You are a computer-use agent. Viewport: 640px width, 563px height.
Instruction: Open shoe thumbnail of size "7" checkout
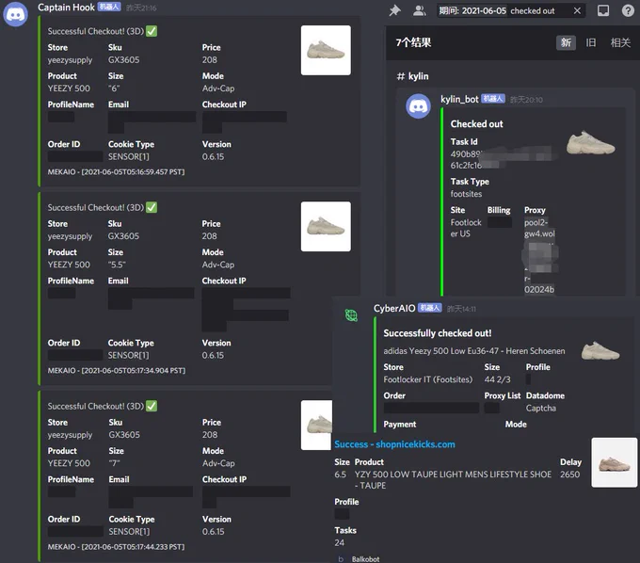pos(317,425)
